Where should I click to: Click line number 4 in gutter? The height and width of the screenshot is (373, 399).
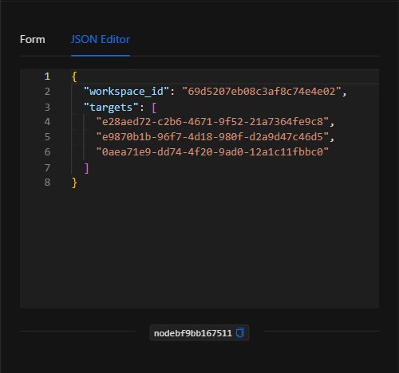pyautogui.click(x=47, y=122)
